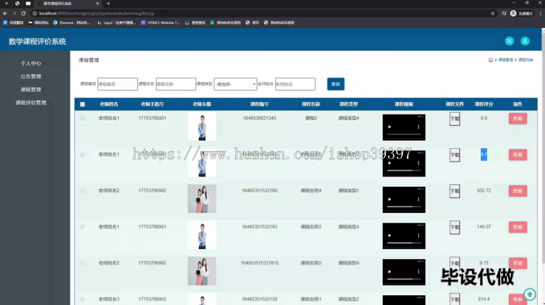Click 查看 for the score 9.7 row
This screenshot has width=545, height=305.
click(x=518, y=155)
